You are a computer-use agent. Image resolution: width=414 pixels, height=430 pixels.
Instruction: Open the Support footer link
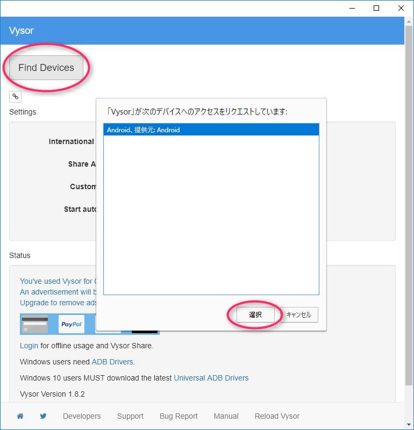coord(130,416)
